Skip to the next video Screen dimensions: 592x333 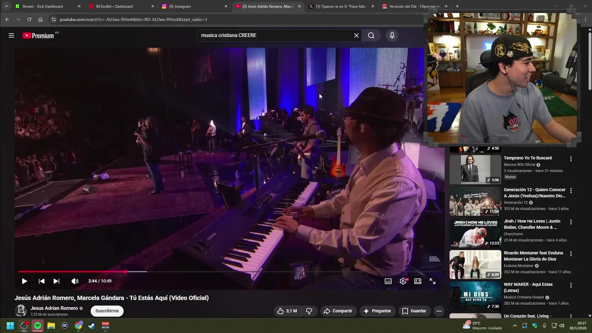click(x=56, y=281)
